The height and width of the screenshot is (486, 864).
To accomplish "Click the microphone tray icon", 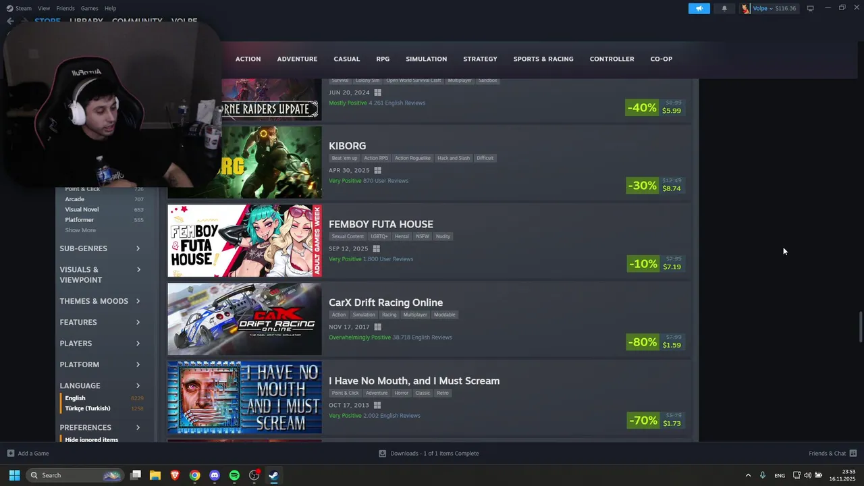I will (763, 475).
